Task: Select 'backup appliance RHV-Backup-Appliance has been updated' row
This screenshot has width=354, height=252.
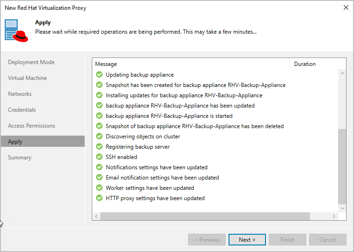Action: pos(180,106)
